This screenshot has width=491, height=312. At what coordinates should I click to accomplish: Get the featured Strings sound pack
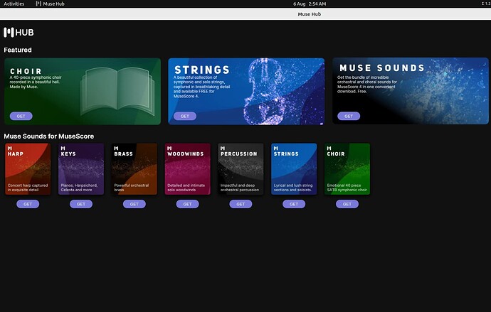184,116
